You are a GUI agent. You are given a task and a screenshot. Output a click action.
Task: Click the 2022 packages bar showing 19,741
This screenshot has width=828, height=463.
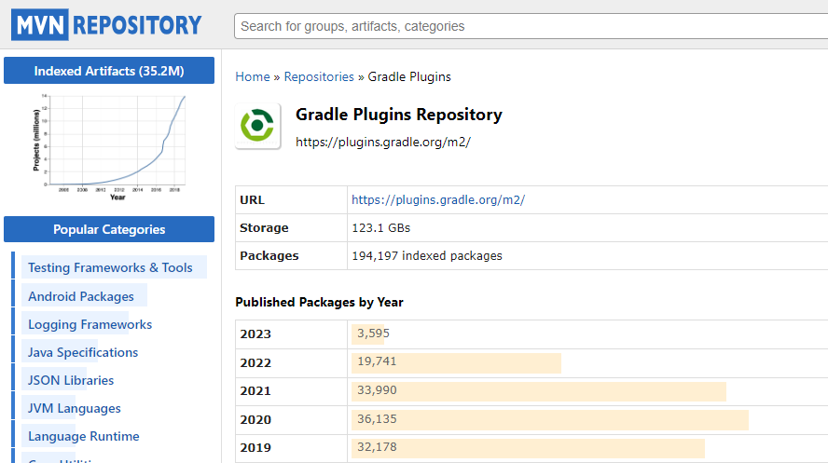456,362
